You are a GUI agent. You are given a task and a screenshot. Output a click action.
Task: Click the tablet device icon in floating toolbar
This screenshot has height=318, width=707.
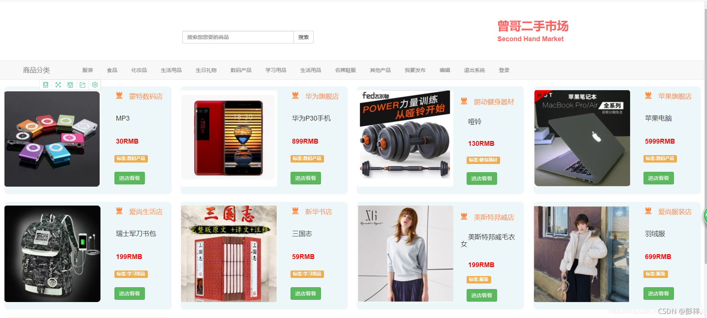[x=46, y=85]
